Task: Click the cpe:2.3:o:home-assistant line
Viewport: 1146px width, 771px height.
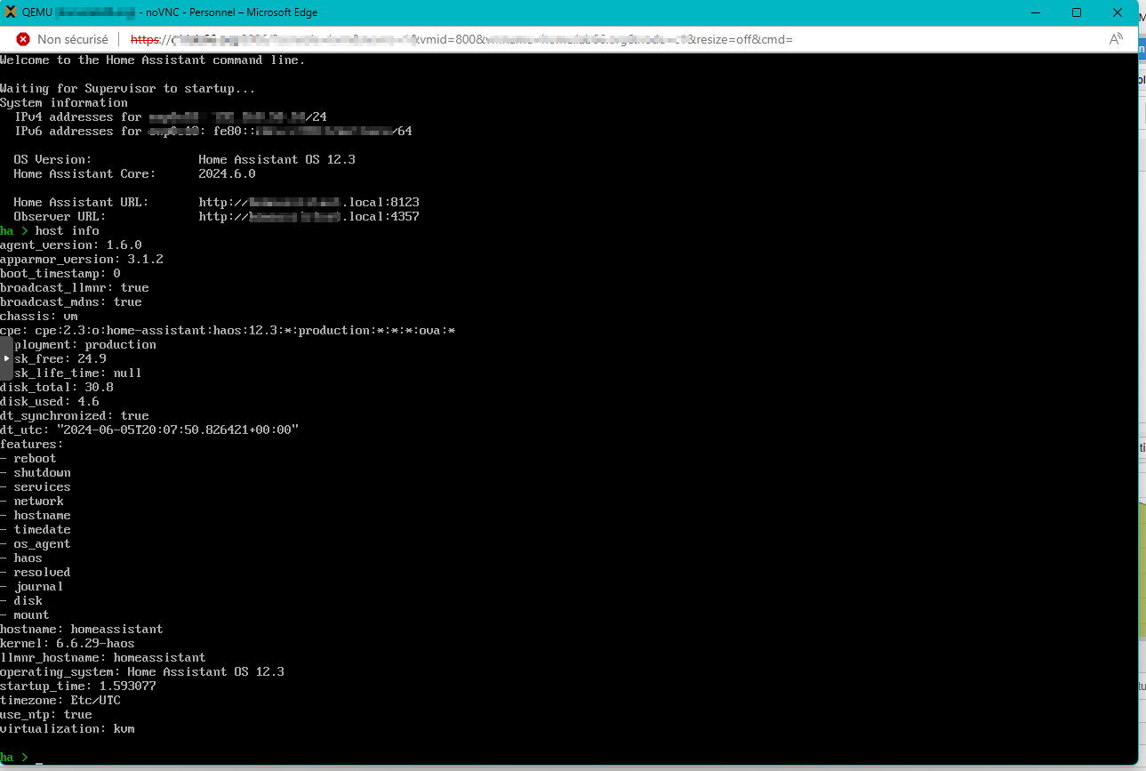Action: (228, 331)
